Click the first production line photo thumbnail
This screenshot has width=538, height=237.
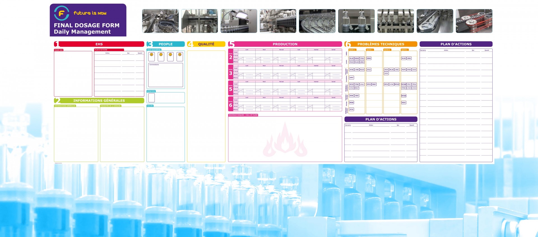pos(160,21)
